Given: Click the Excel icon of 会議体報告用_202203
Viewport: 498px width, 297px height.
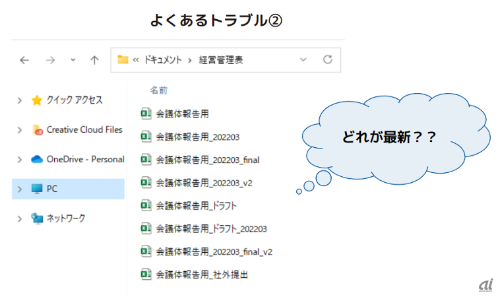Looking at the screenshot, I should click(146, 137).
